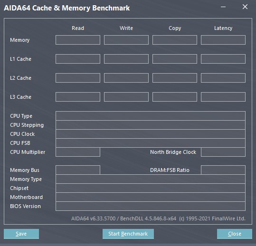Click the Chipset value box
The image size is (256, 246).
(x=151, y=188)
